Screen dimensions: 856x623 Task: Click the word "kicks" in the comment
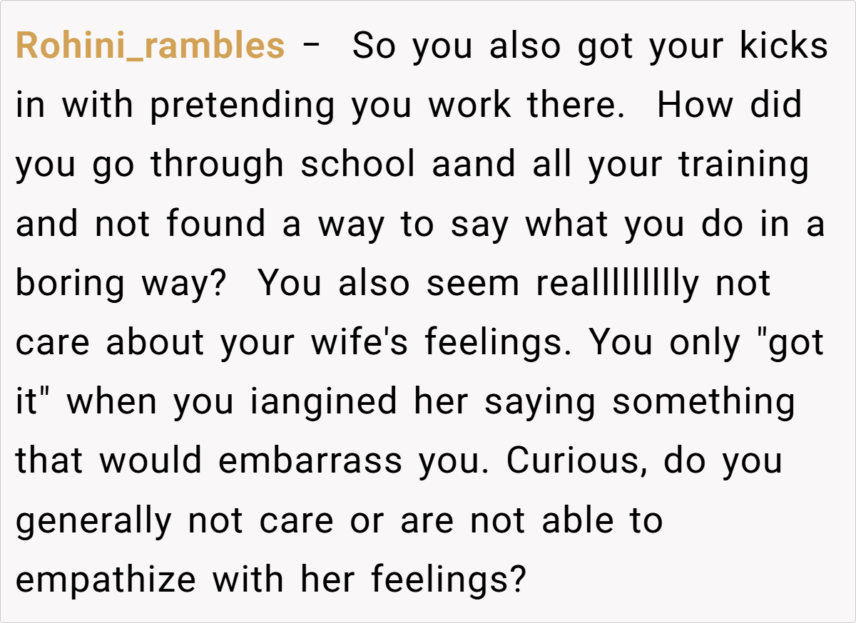783,46
